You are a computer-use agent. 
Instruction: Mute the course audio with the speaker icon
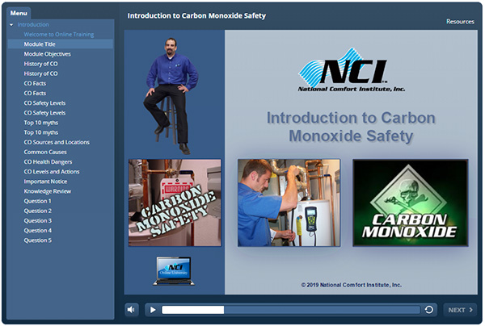coord(132,310)
